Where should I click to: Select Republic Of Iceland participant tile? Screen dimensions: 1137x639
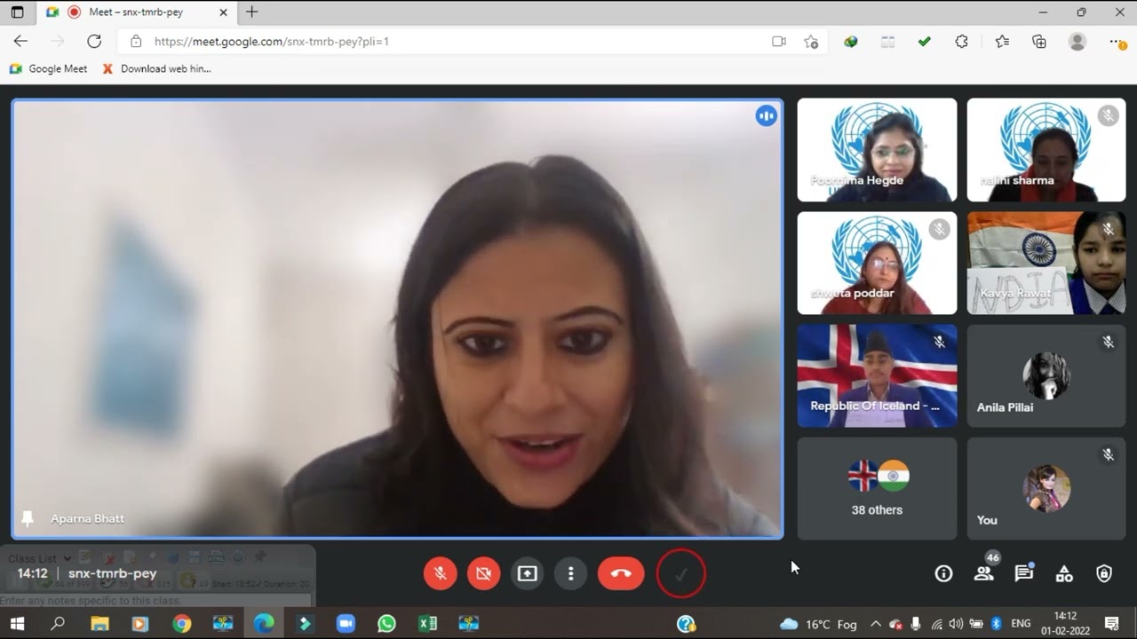(877, 375)
